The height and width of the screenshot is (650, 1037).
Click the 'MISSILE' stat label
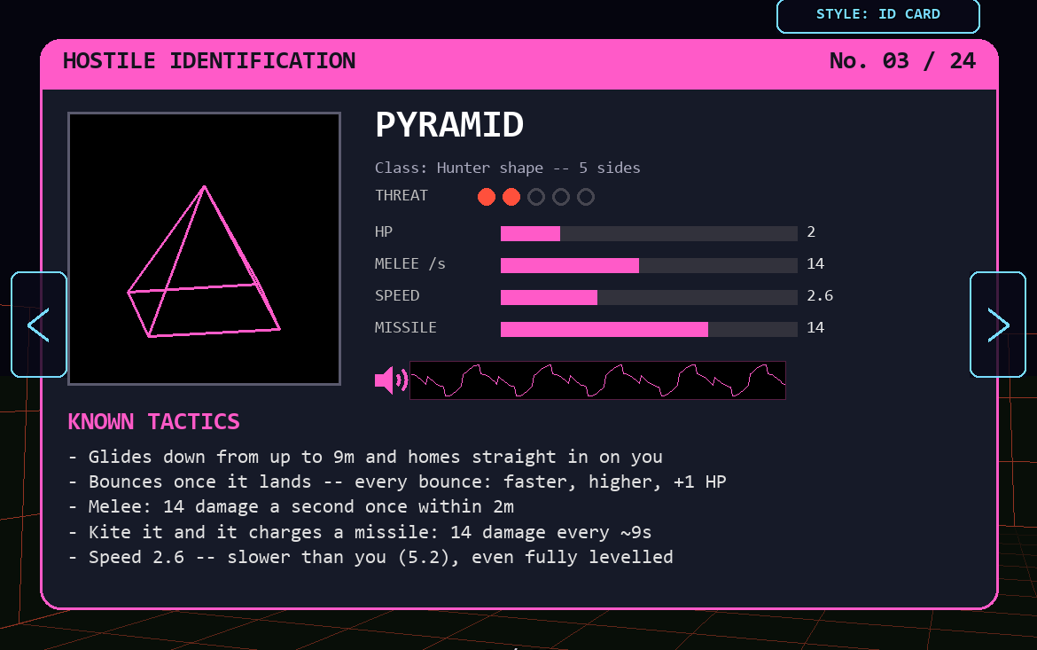tap(406, 327)
